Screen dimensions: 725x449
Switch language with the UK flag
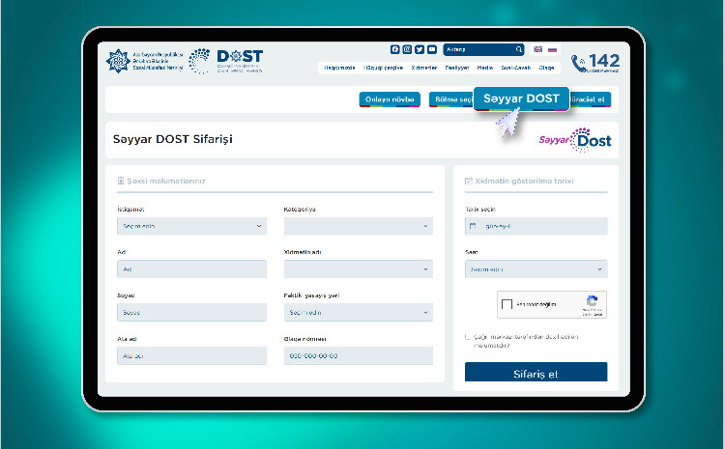click(538, 49)
